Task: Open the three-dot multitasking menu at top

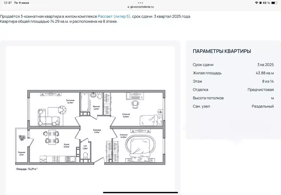Action: pyautogui.click(x=140, y=2)
